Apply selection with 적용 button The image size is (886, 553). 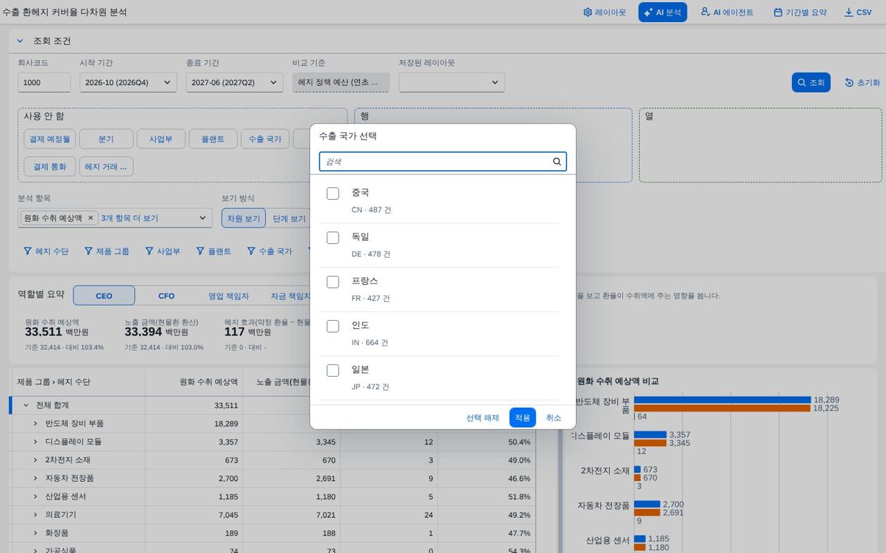[x=523, y=418]
